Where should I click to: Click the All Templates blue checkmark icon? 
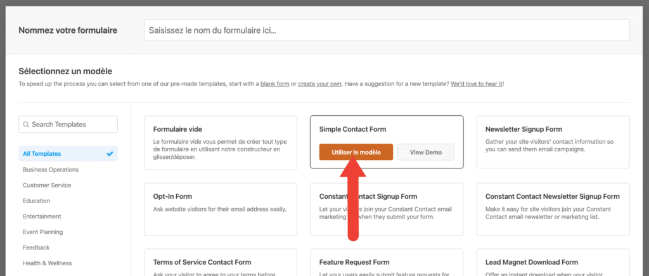110,154
